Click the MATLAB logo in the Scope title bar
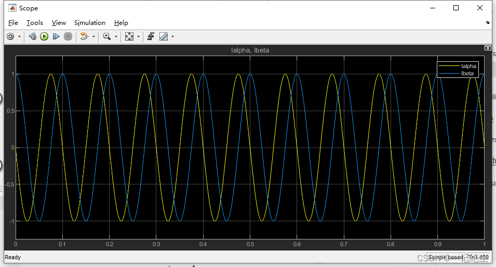Viewport: 496px width, 267px height. pyautogui.click(x=12, y=8)
